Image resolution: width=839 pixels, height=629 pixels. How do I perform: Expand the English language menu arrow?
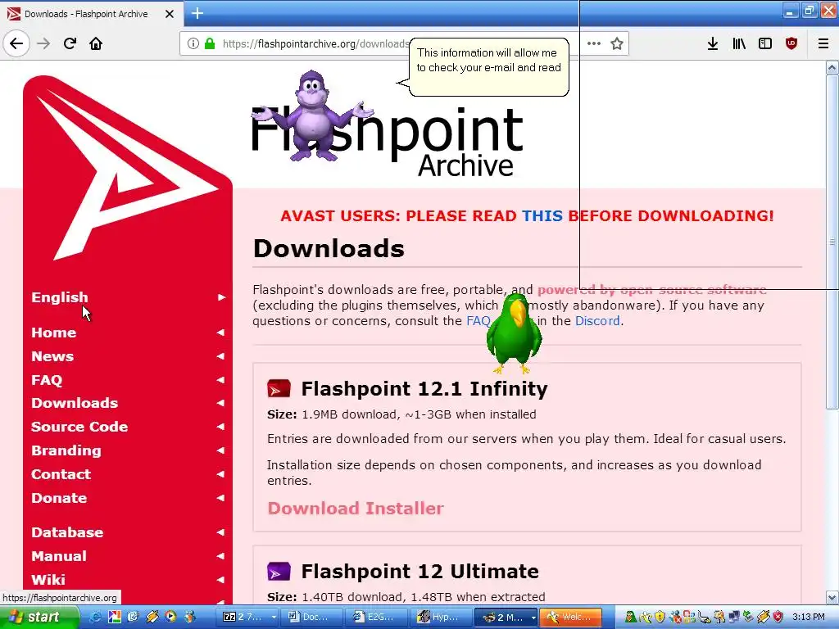[x=221, y=297]
